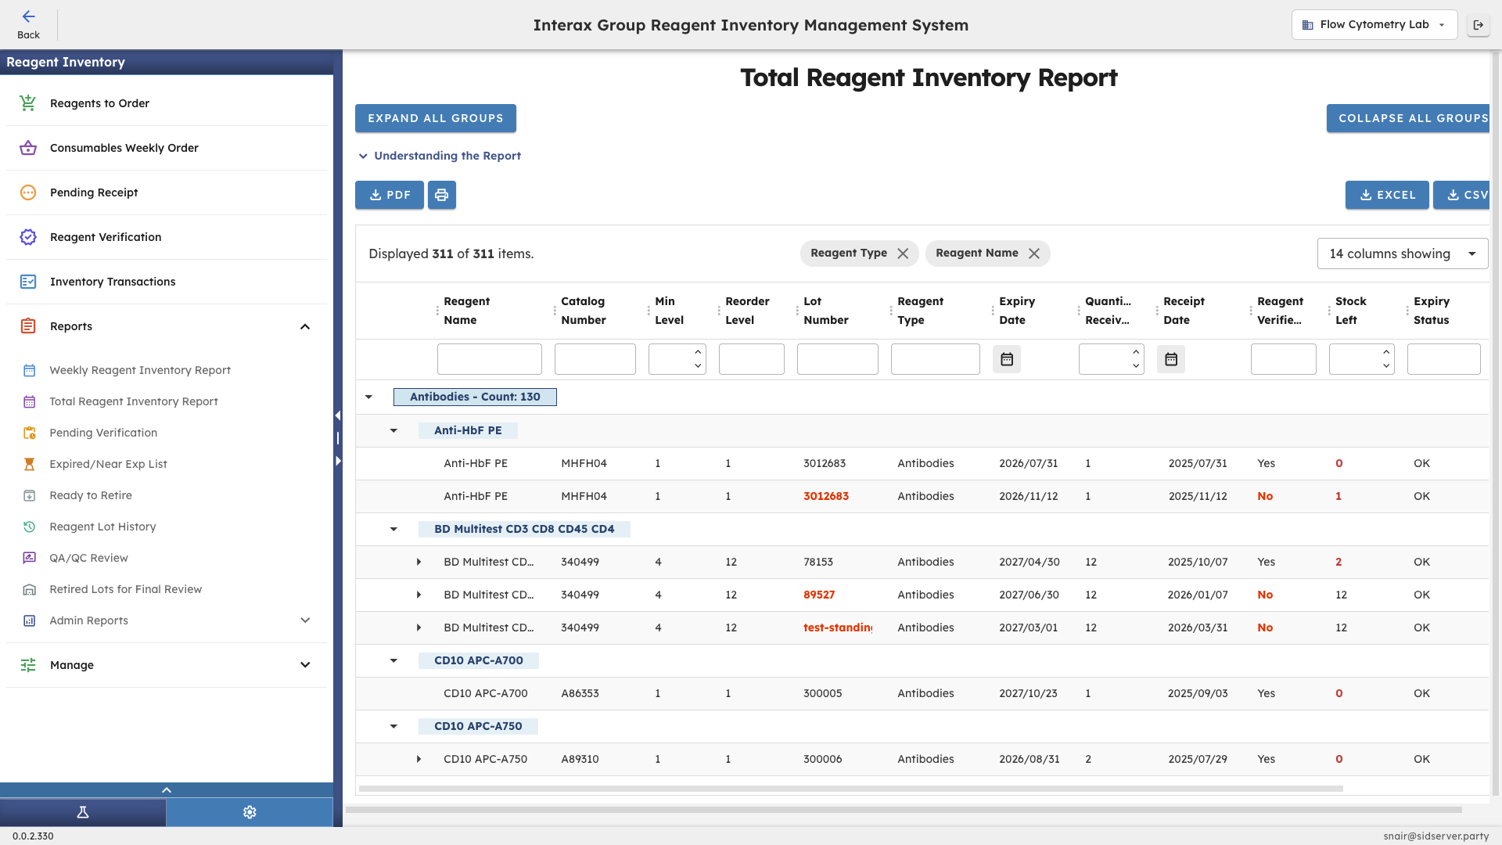Viewport: 1502px width, 845px height.
Task: Open the lab flask icon at bottom left
Action: [x=83, y=811]
